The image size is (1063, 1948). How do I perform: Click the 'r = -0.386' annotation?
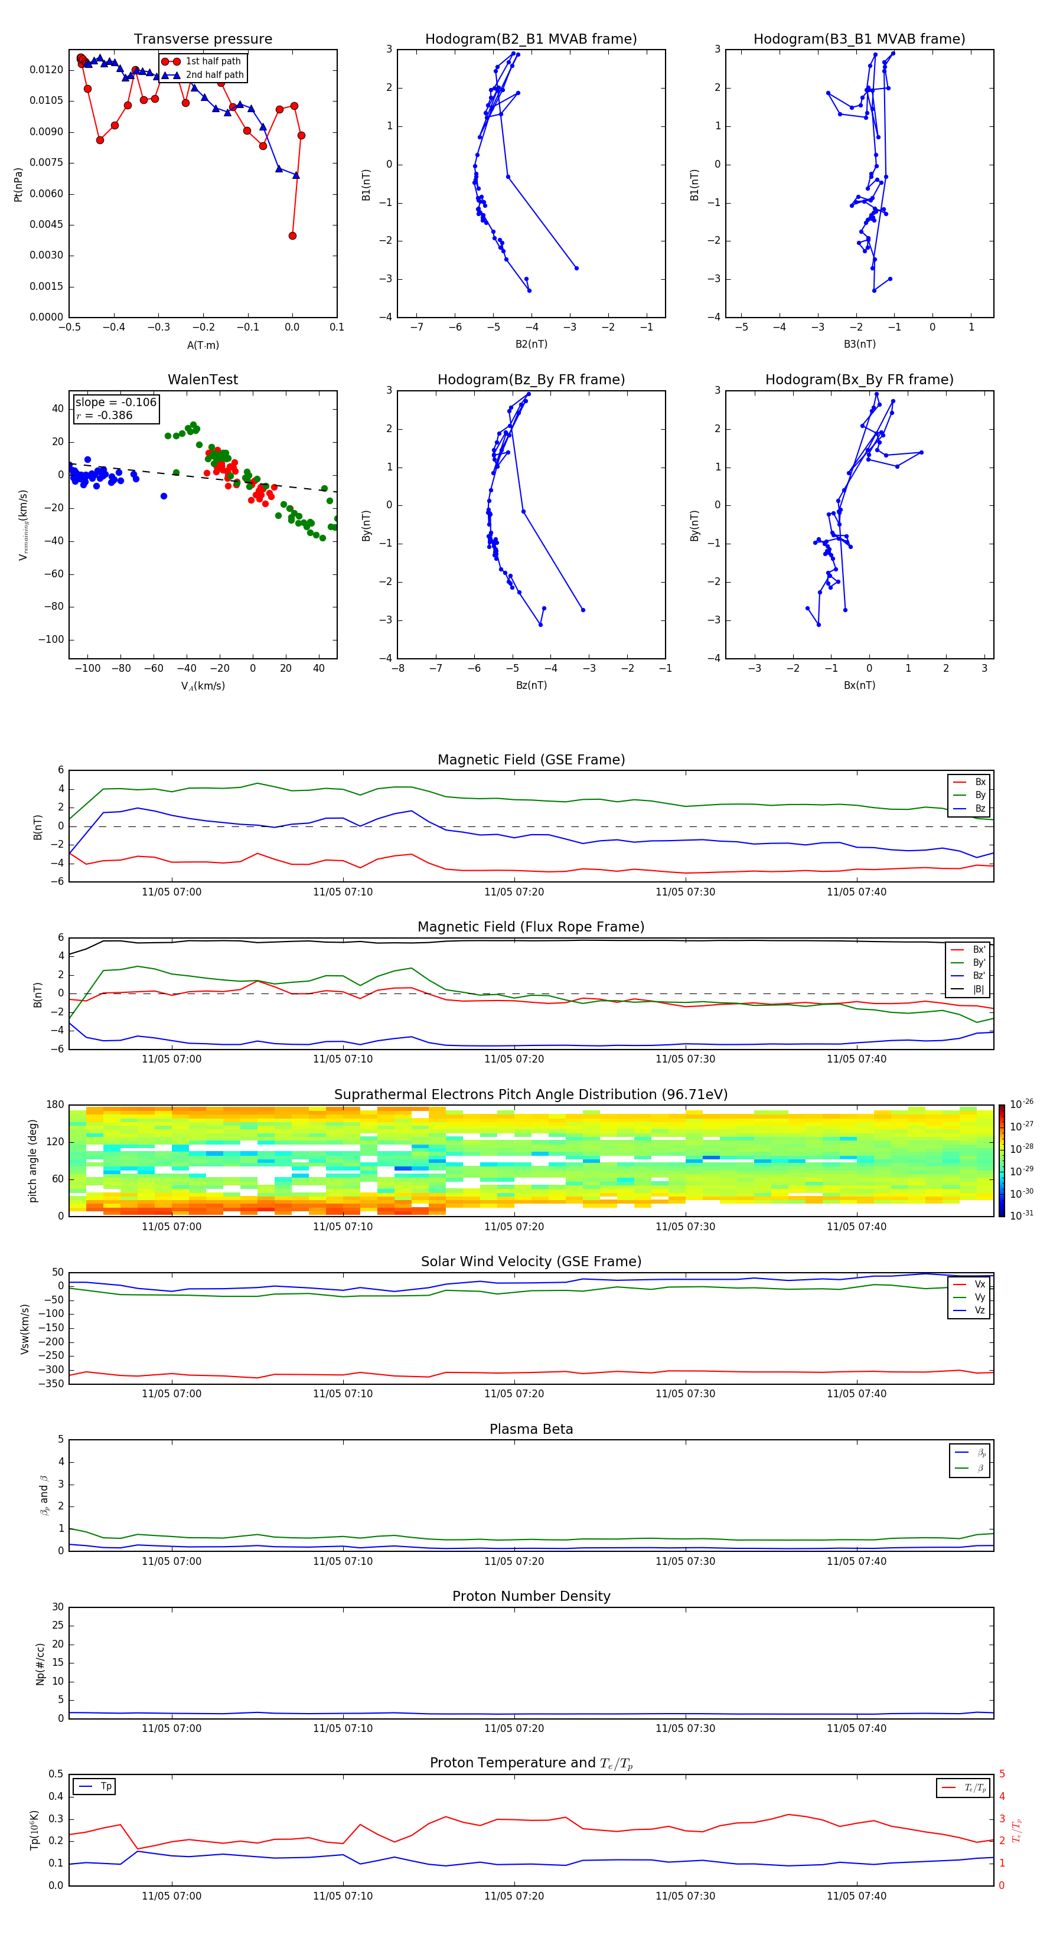tap(104, 415)
